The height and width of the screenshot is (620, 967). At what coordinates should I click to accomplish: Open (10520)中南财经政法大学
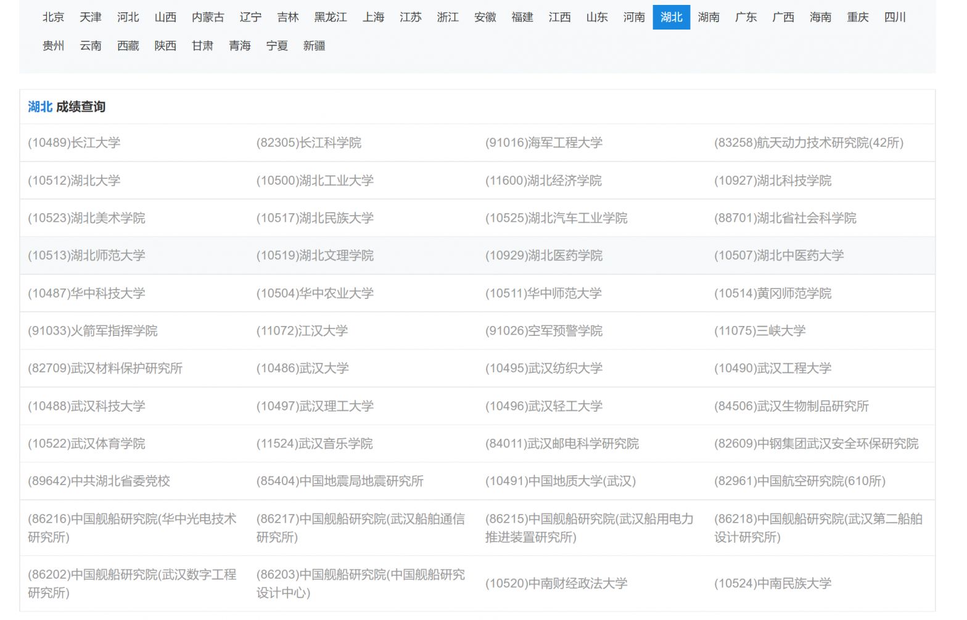[556, 584]
